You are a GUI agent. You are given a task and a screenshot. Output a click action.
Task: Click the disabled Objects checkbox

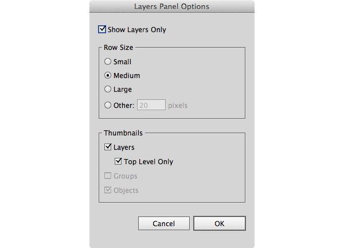click(x=108, y=190)
